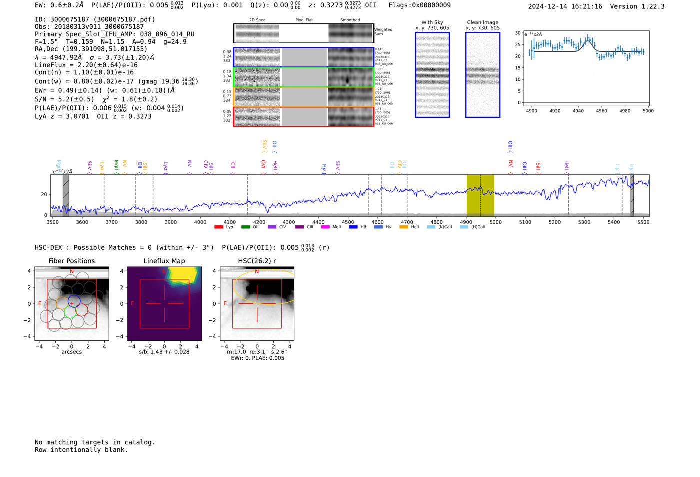Click the Hβ legend swatch
This screenshot has height=477, width=700.
(353, 227)
